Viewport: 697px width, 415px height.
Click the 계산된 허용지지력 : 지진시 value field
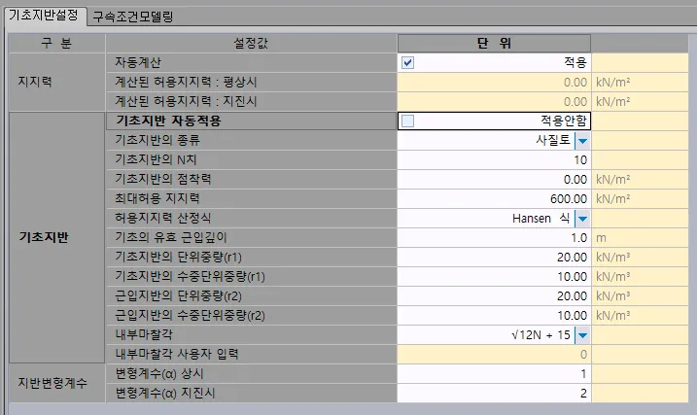[x=494, y=102]
